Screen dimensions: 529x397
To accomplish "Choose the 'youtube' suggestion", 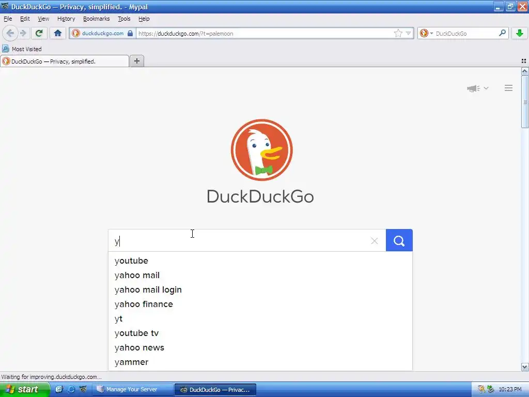I will [x=260, y=261].
